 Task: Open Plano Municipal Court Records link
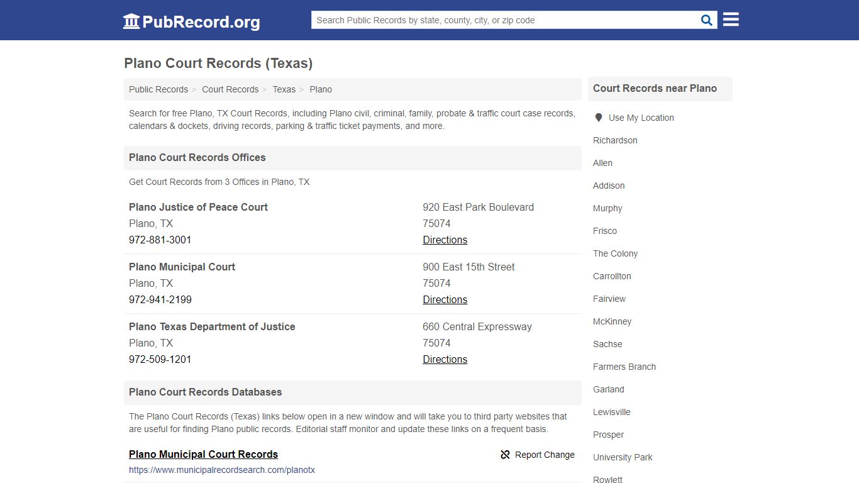click(x=203, y=454)
